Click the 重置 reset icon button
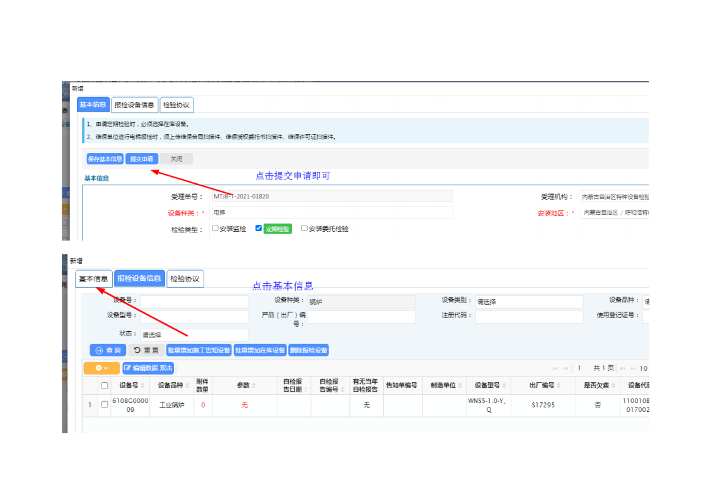708x500 pixels. coord(146,350)
